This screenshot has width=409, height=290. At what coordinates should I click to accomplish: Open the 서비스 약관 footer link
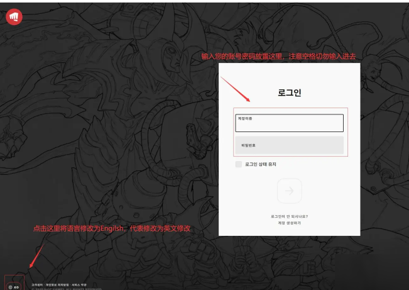(x=79, y=284)
